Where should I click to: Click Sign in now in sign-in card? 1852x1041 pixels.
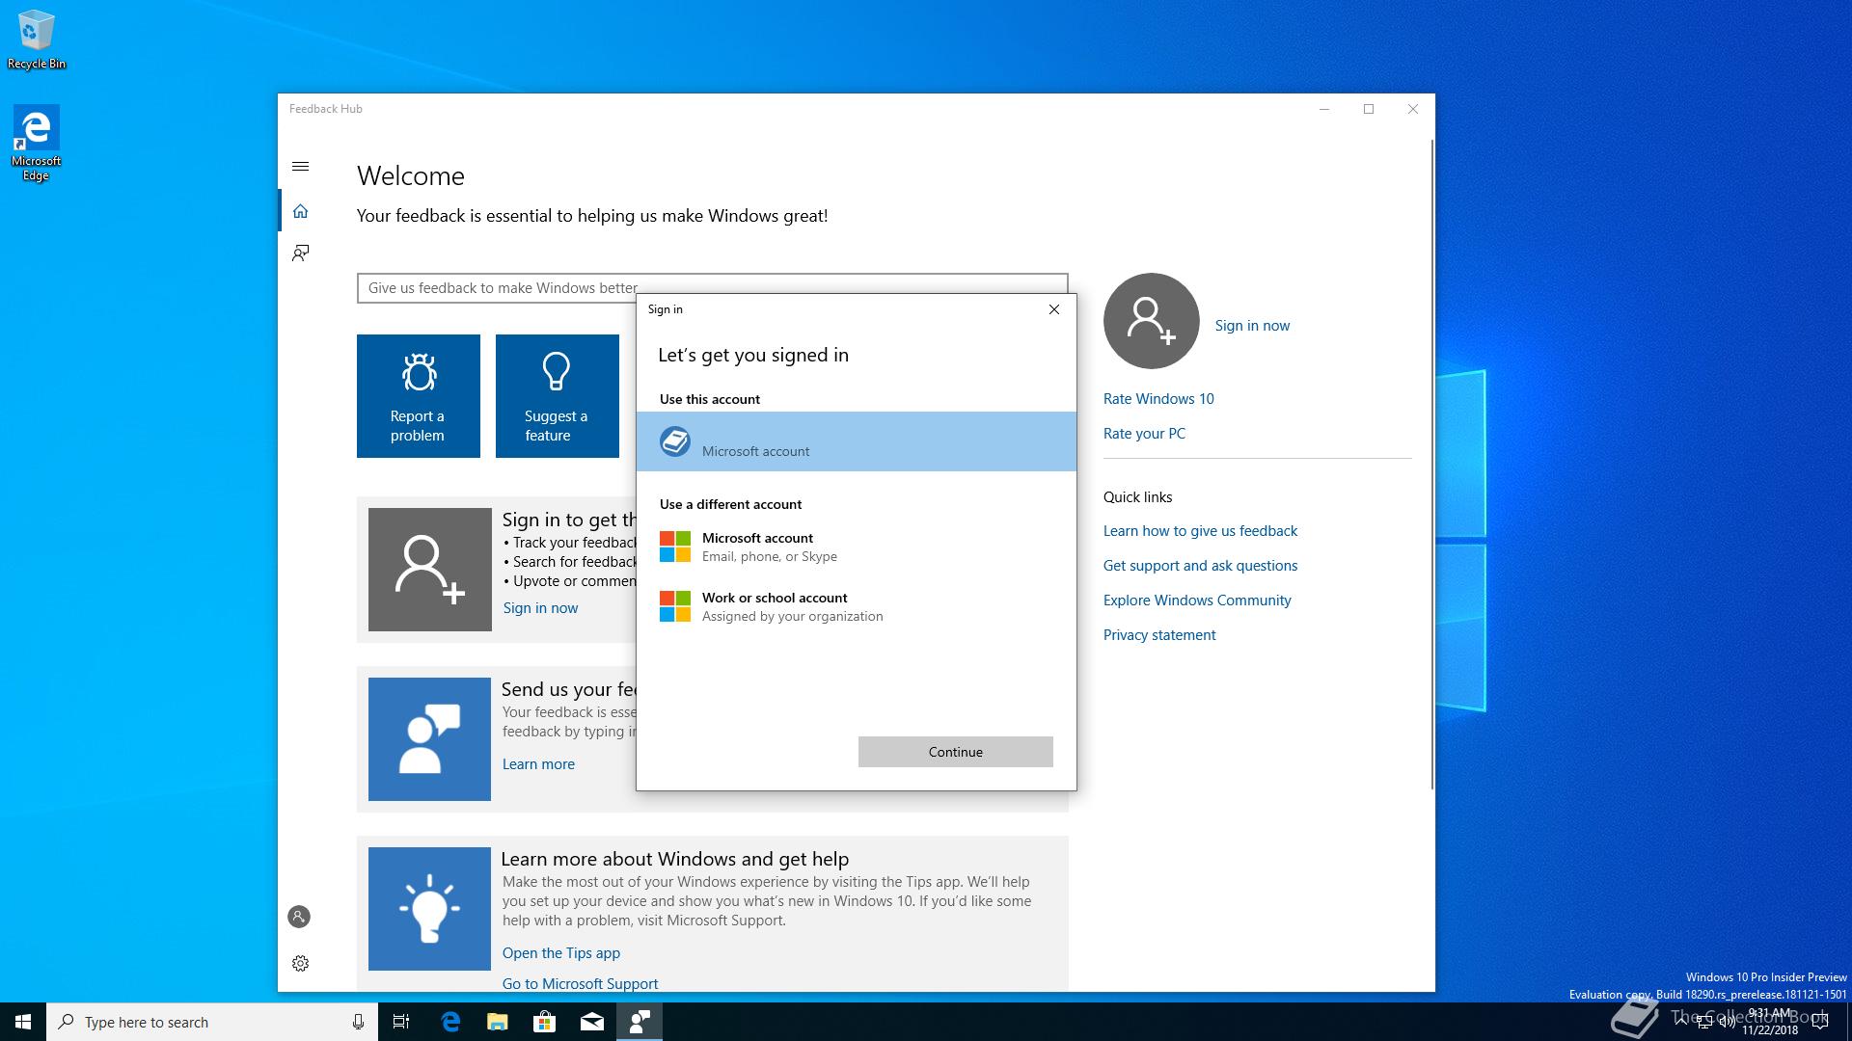(x=540, y=608)
